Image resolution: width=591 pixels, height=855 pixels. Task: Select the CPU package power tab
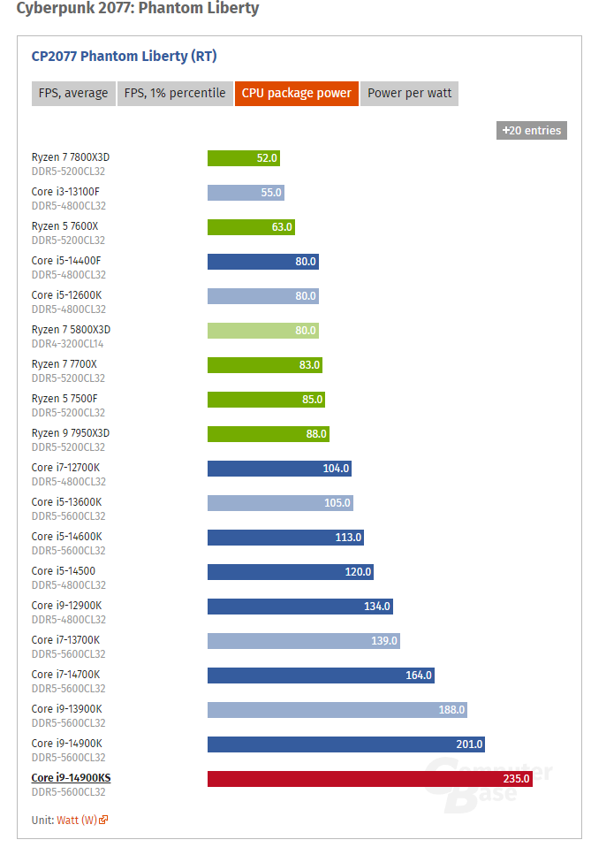296,93
